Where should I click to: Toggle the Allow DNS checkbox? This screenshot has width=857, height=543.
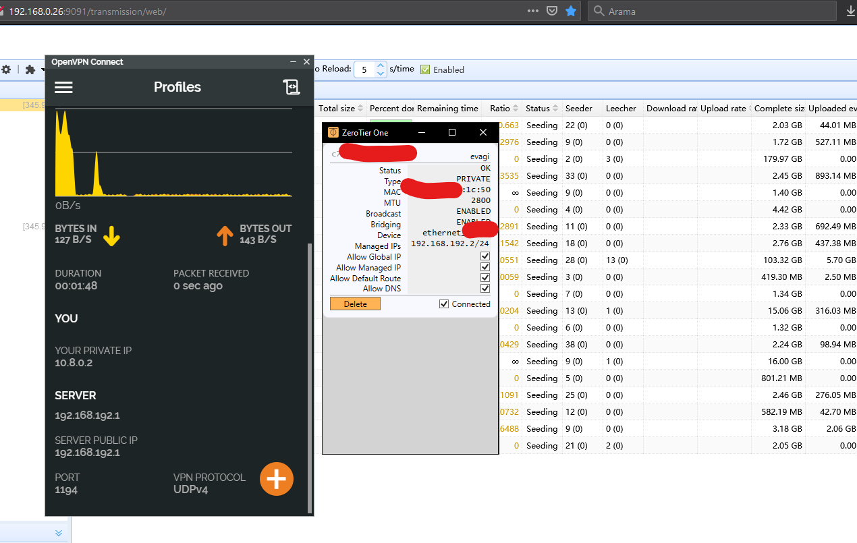[x=485, y=289]
